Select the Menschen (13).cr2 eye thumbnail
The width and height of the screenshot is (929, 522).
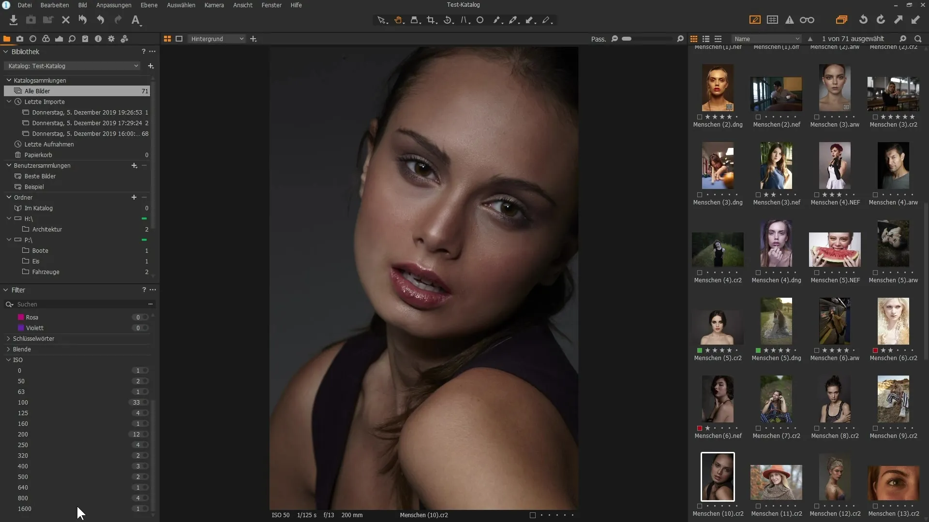[x=893, y=483]
